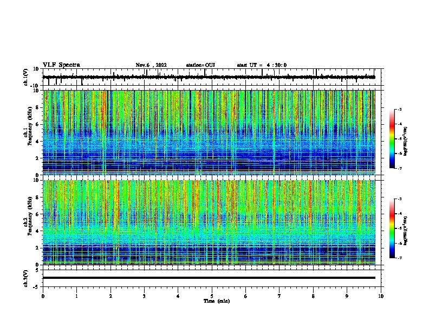Select the "start UT = 4 :30: 0" text
The height and width of the screenshot is (332, 429).
(262, 65)
